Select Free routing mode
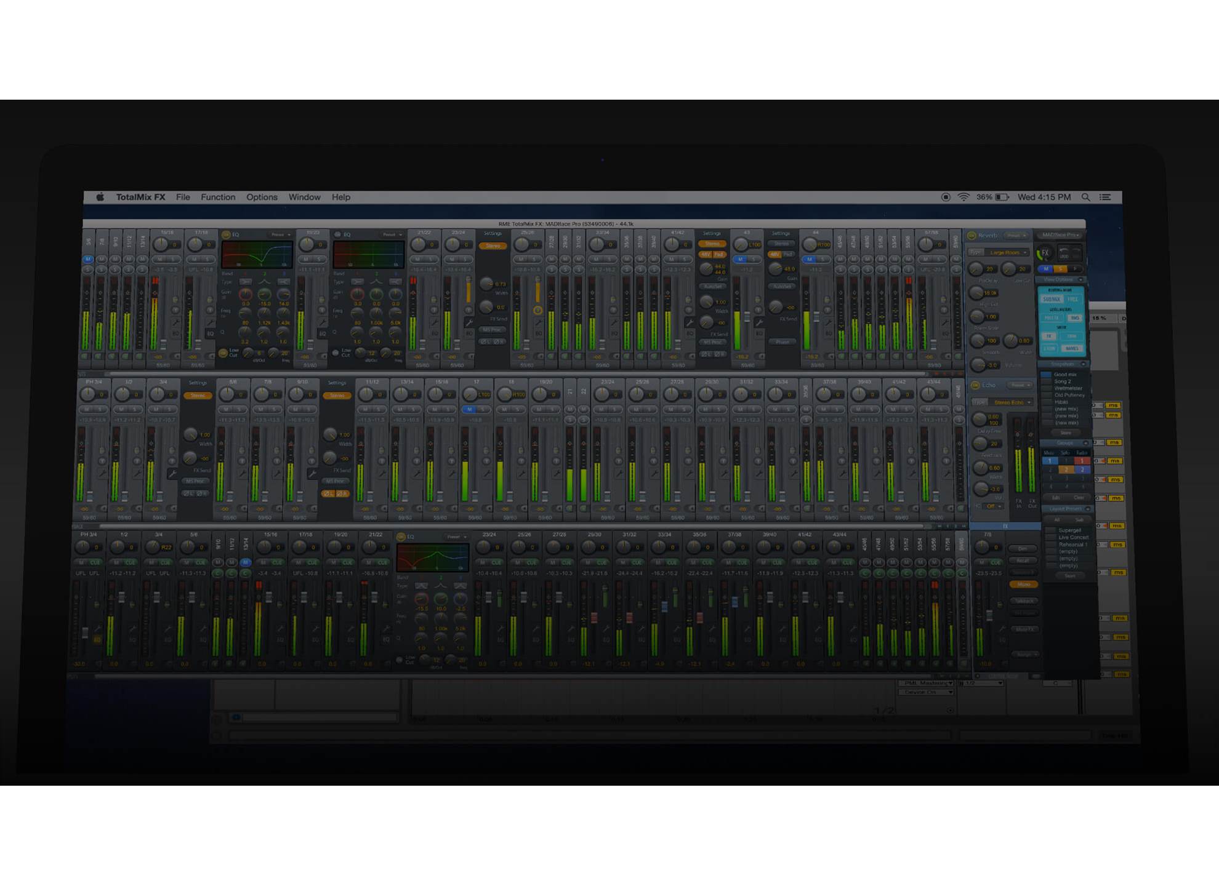 (1072, 300)
